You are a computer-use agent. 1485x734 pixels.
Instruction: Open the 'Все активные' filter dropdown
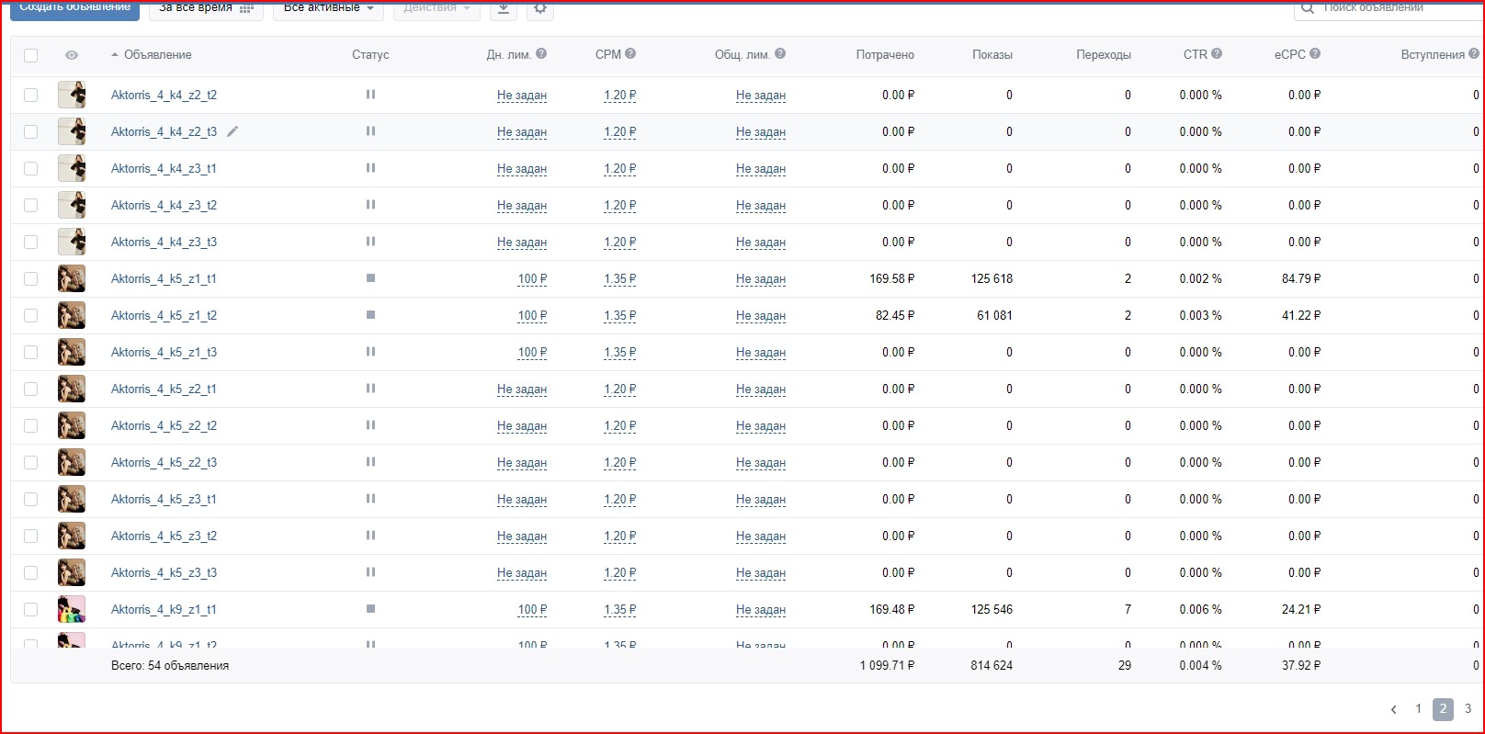328,8
